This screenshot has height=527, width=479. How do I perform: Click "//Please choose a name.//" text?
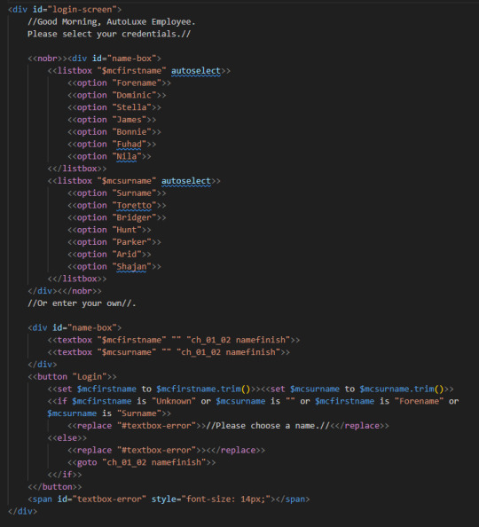click(x=268, y=426)
